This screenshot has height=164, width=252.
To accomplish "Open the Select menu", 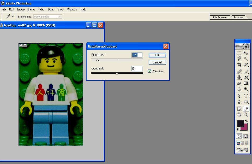I will point(41,9).
